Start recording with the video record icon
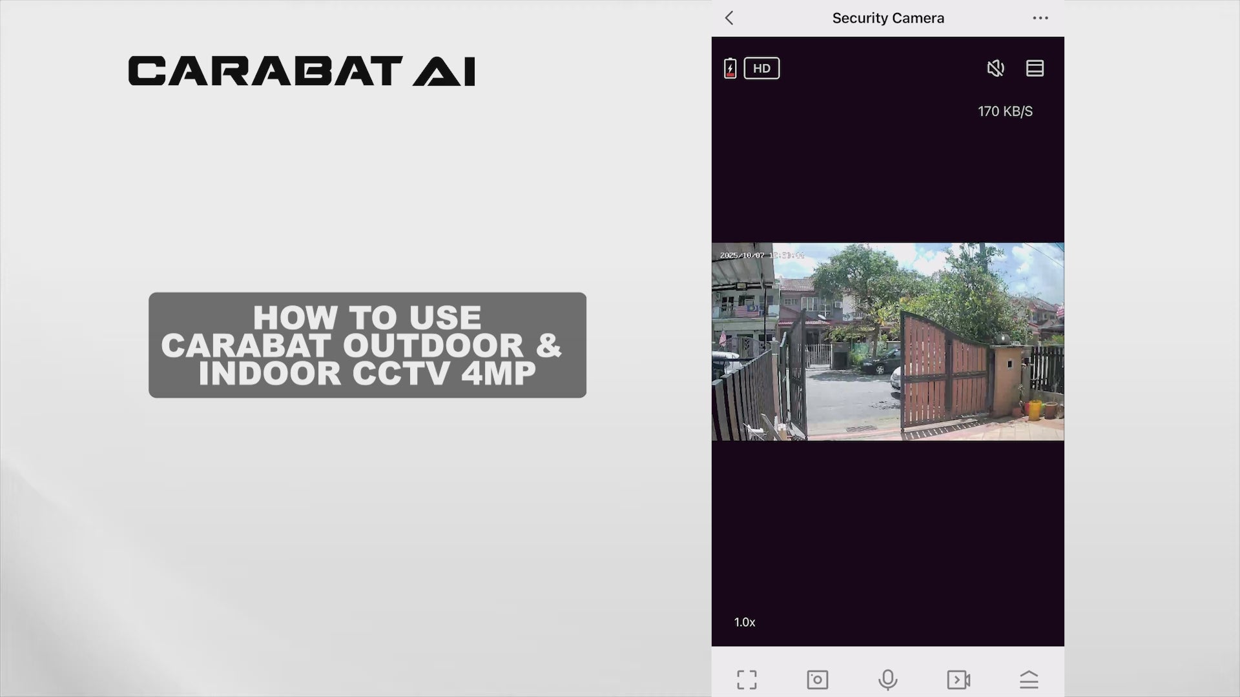This screenshot has height=697, width=1240. pyautogui.click(x=959, y=679)
